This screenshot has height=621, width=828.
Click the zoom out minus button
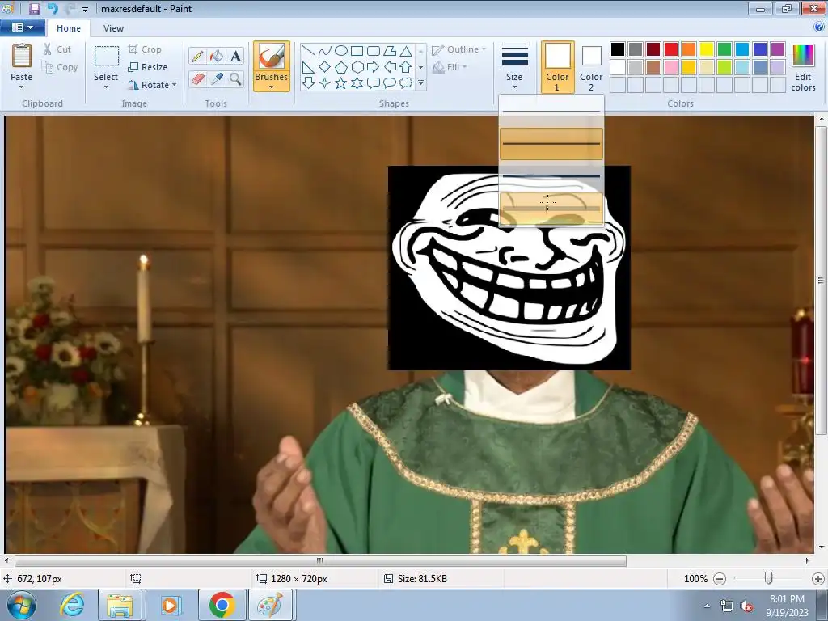click(x=719, y=579)
